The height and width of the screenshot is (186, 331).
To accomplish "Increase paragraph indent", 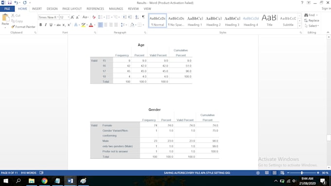I will pos(130,17).
